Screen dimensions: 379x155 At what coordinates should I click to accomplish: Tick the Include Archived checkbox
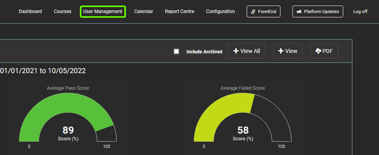click(176, 51)
